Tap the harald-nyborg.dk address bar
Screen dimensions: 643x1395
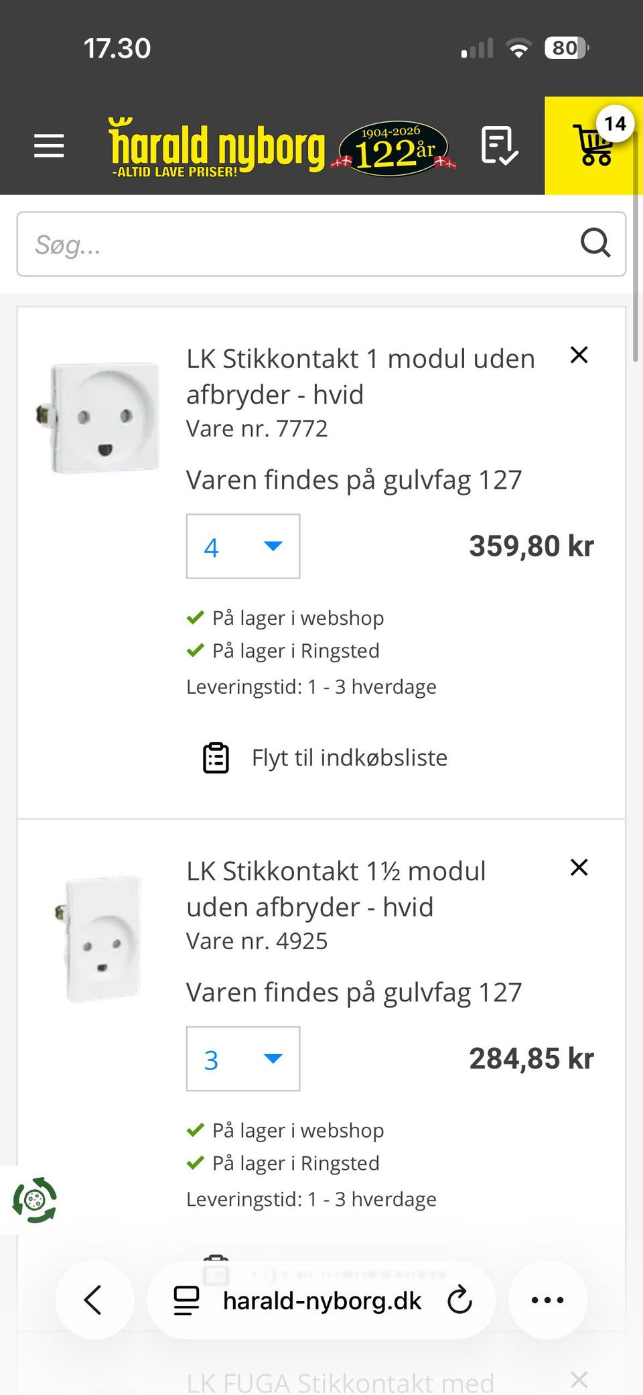tap(321, 1300)
